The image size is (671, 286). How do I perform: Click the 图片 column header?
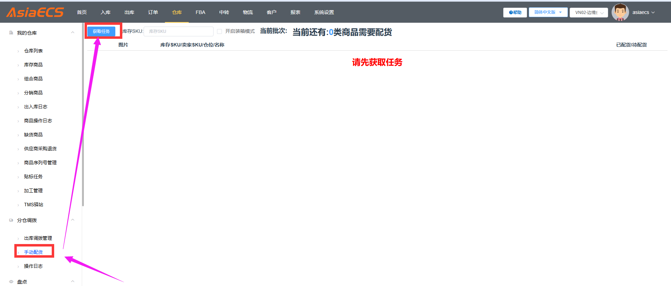pos(123,45)
